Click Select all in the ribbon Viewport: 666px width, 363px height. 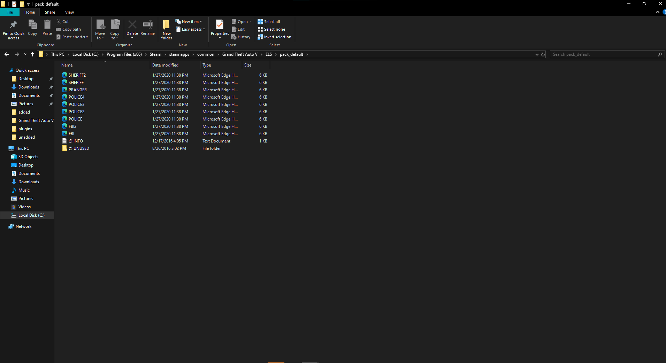(269, 22)
